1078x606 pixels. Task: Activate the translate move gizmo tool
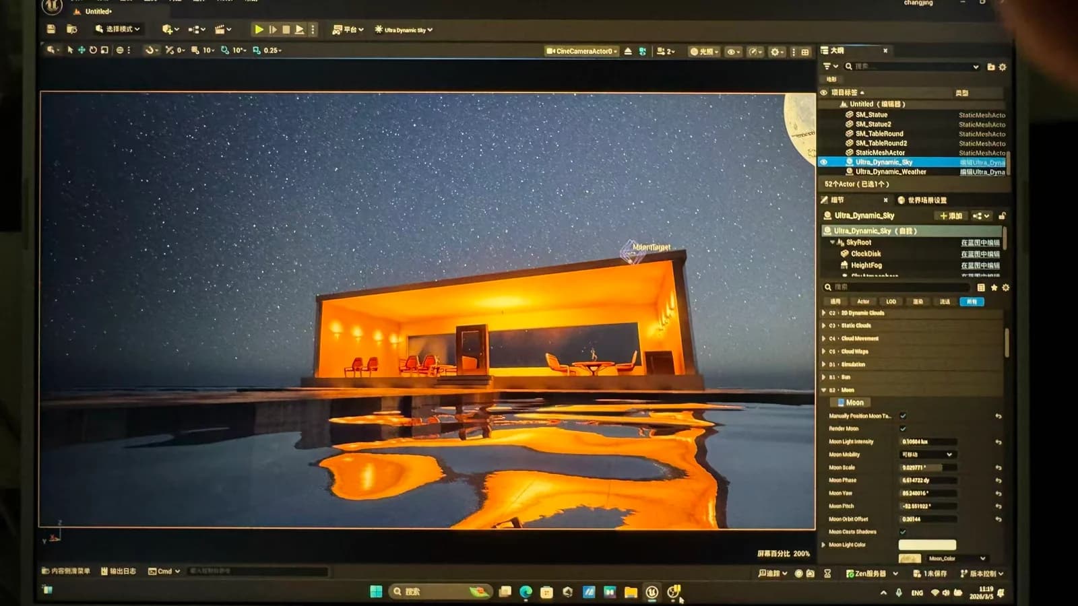pos(82,50)
